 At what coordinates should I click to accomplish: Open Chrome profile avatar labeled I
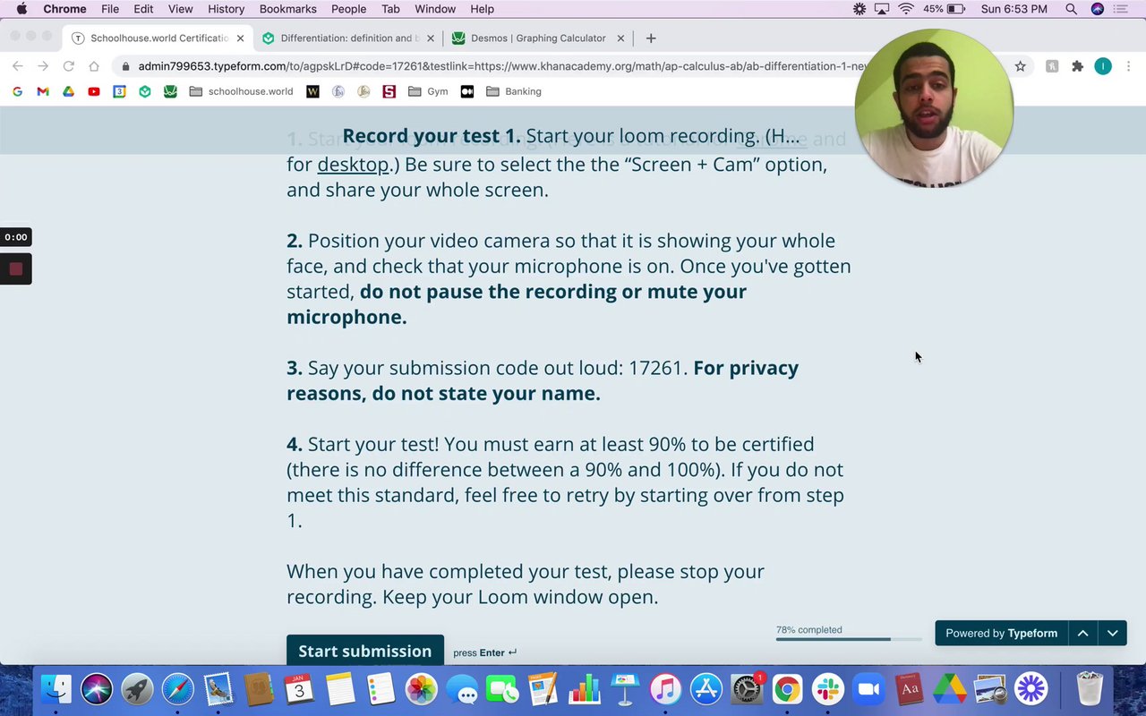click(1103, 66)
